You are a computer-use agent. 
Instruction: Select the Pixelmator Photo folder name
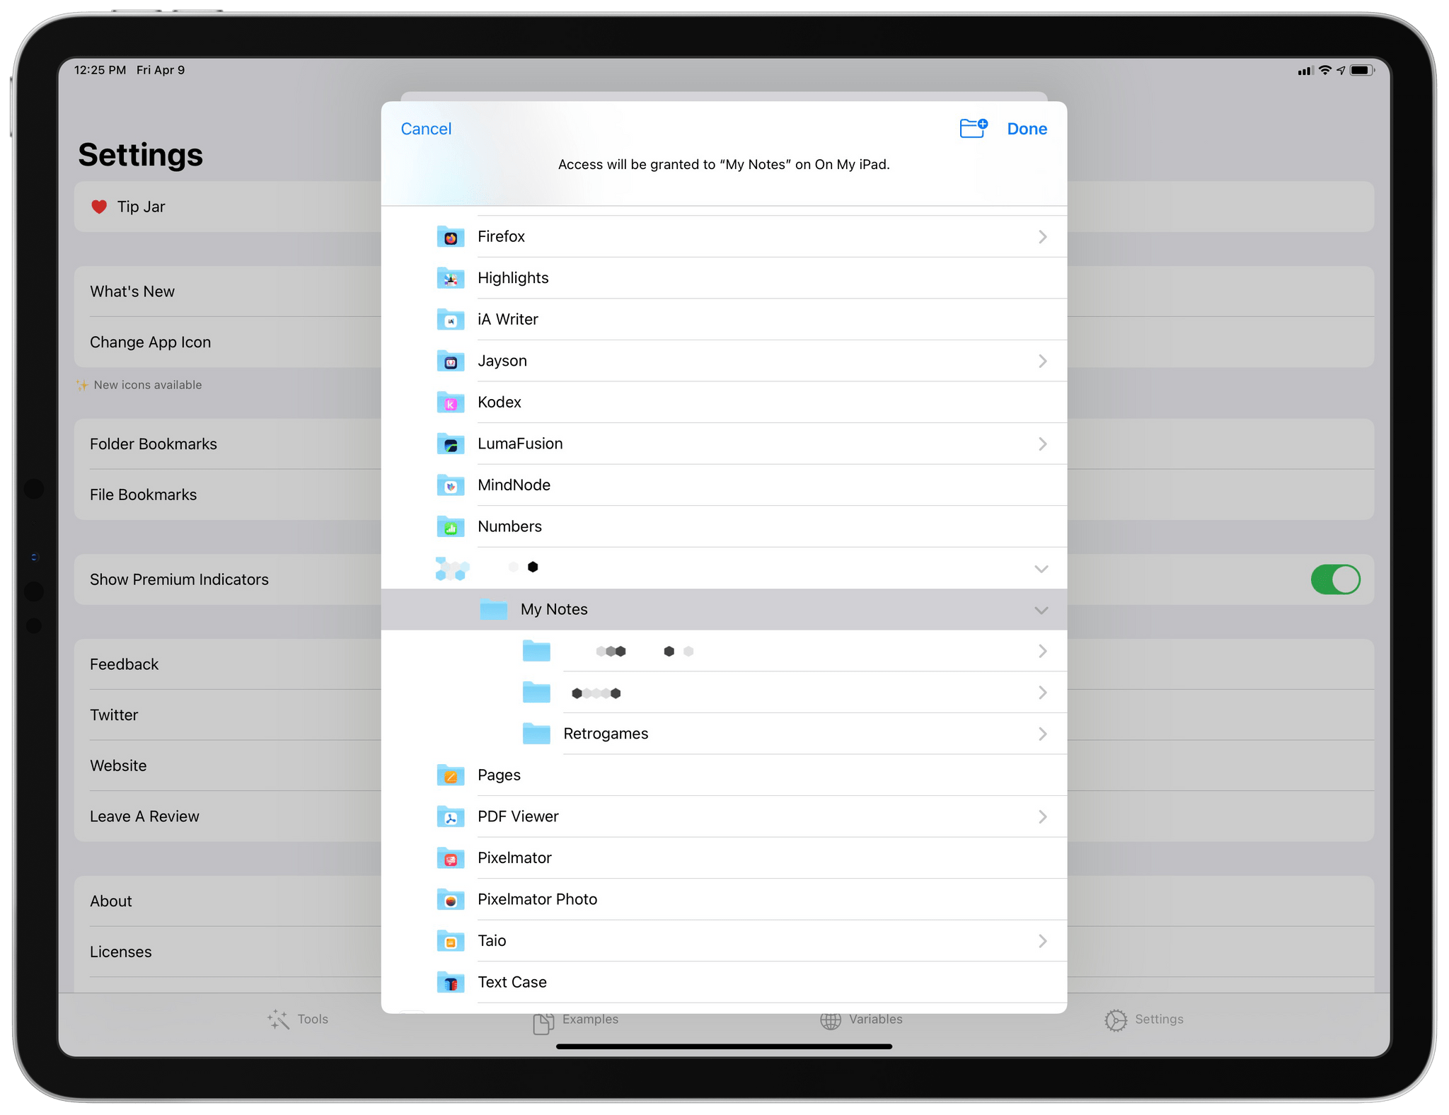point(538,900)
